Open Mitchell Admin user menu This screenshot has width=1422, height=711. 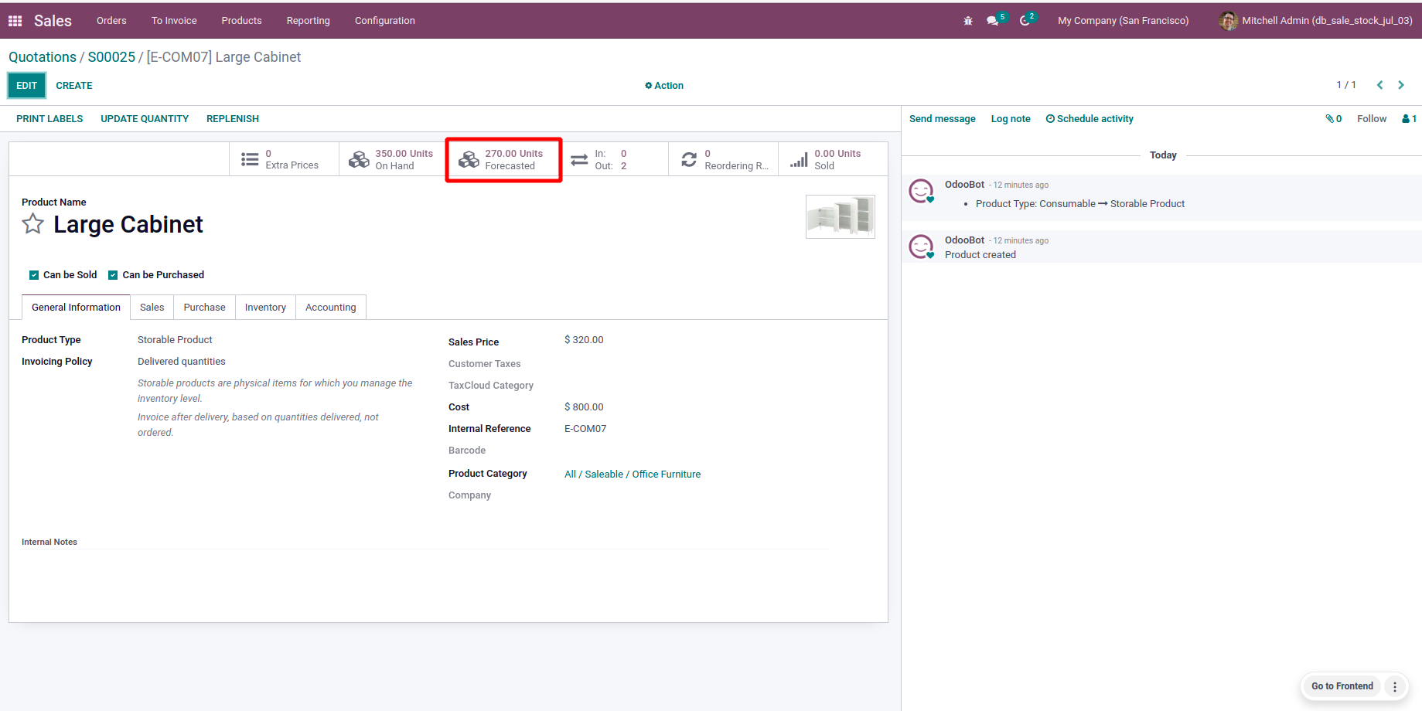(x=1315, y=21)
